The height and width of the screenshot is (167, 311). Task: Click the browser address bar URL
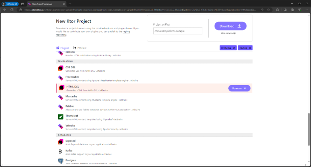click(140, 10)
